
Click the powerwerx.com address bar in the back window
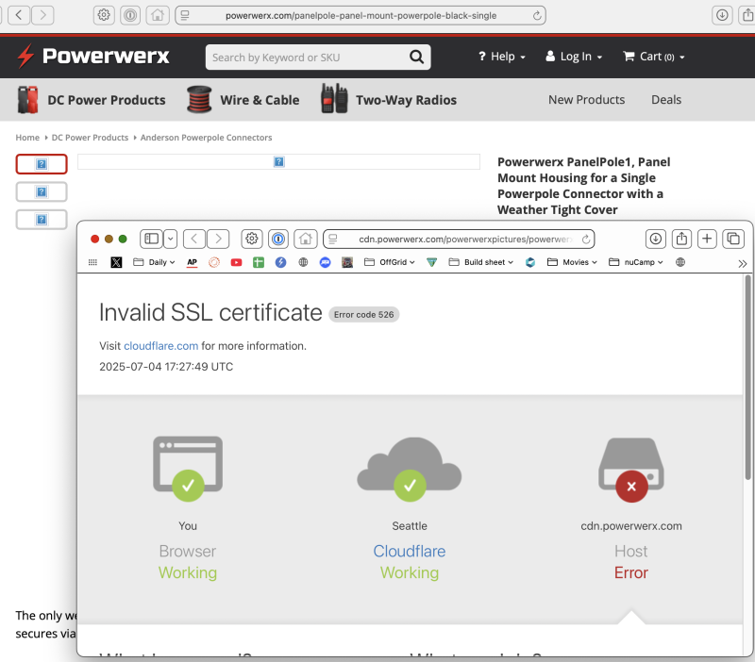pyautogui.click(x=361, y=15)
